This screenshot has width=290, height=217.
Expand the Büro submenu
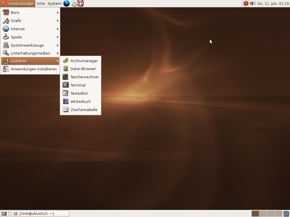point(30,12)
